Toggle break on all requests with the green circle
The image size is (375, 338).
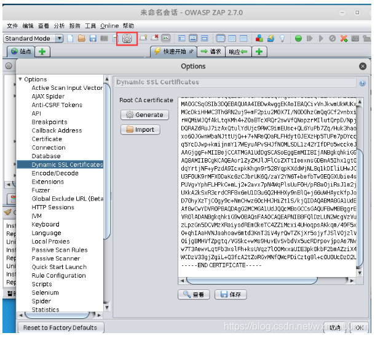click(298, 38)
